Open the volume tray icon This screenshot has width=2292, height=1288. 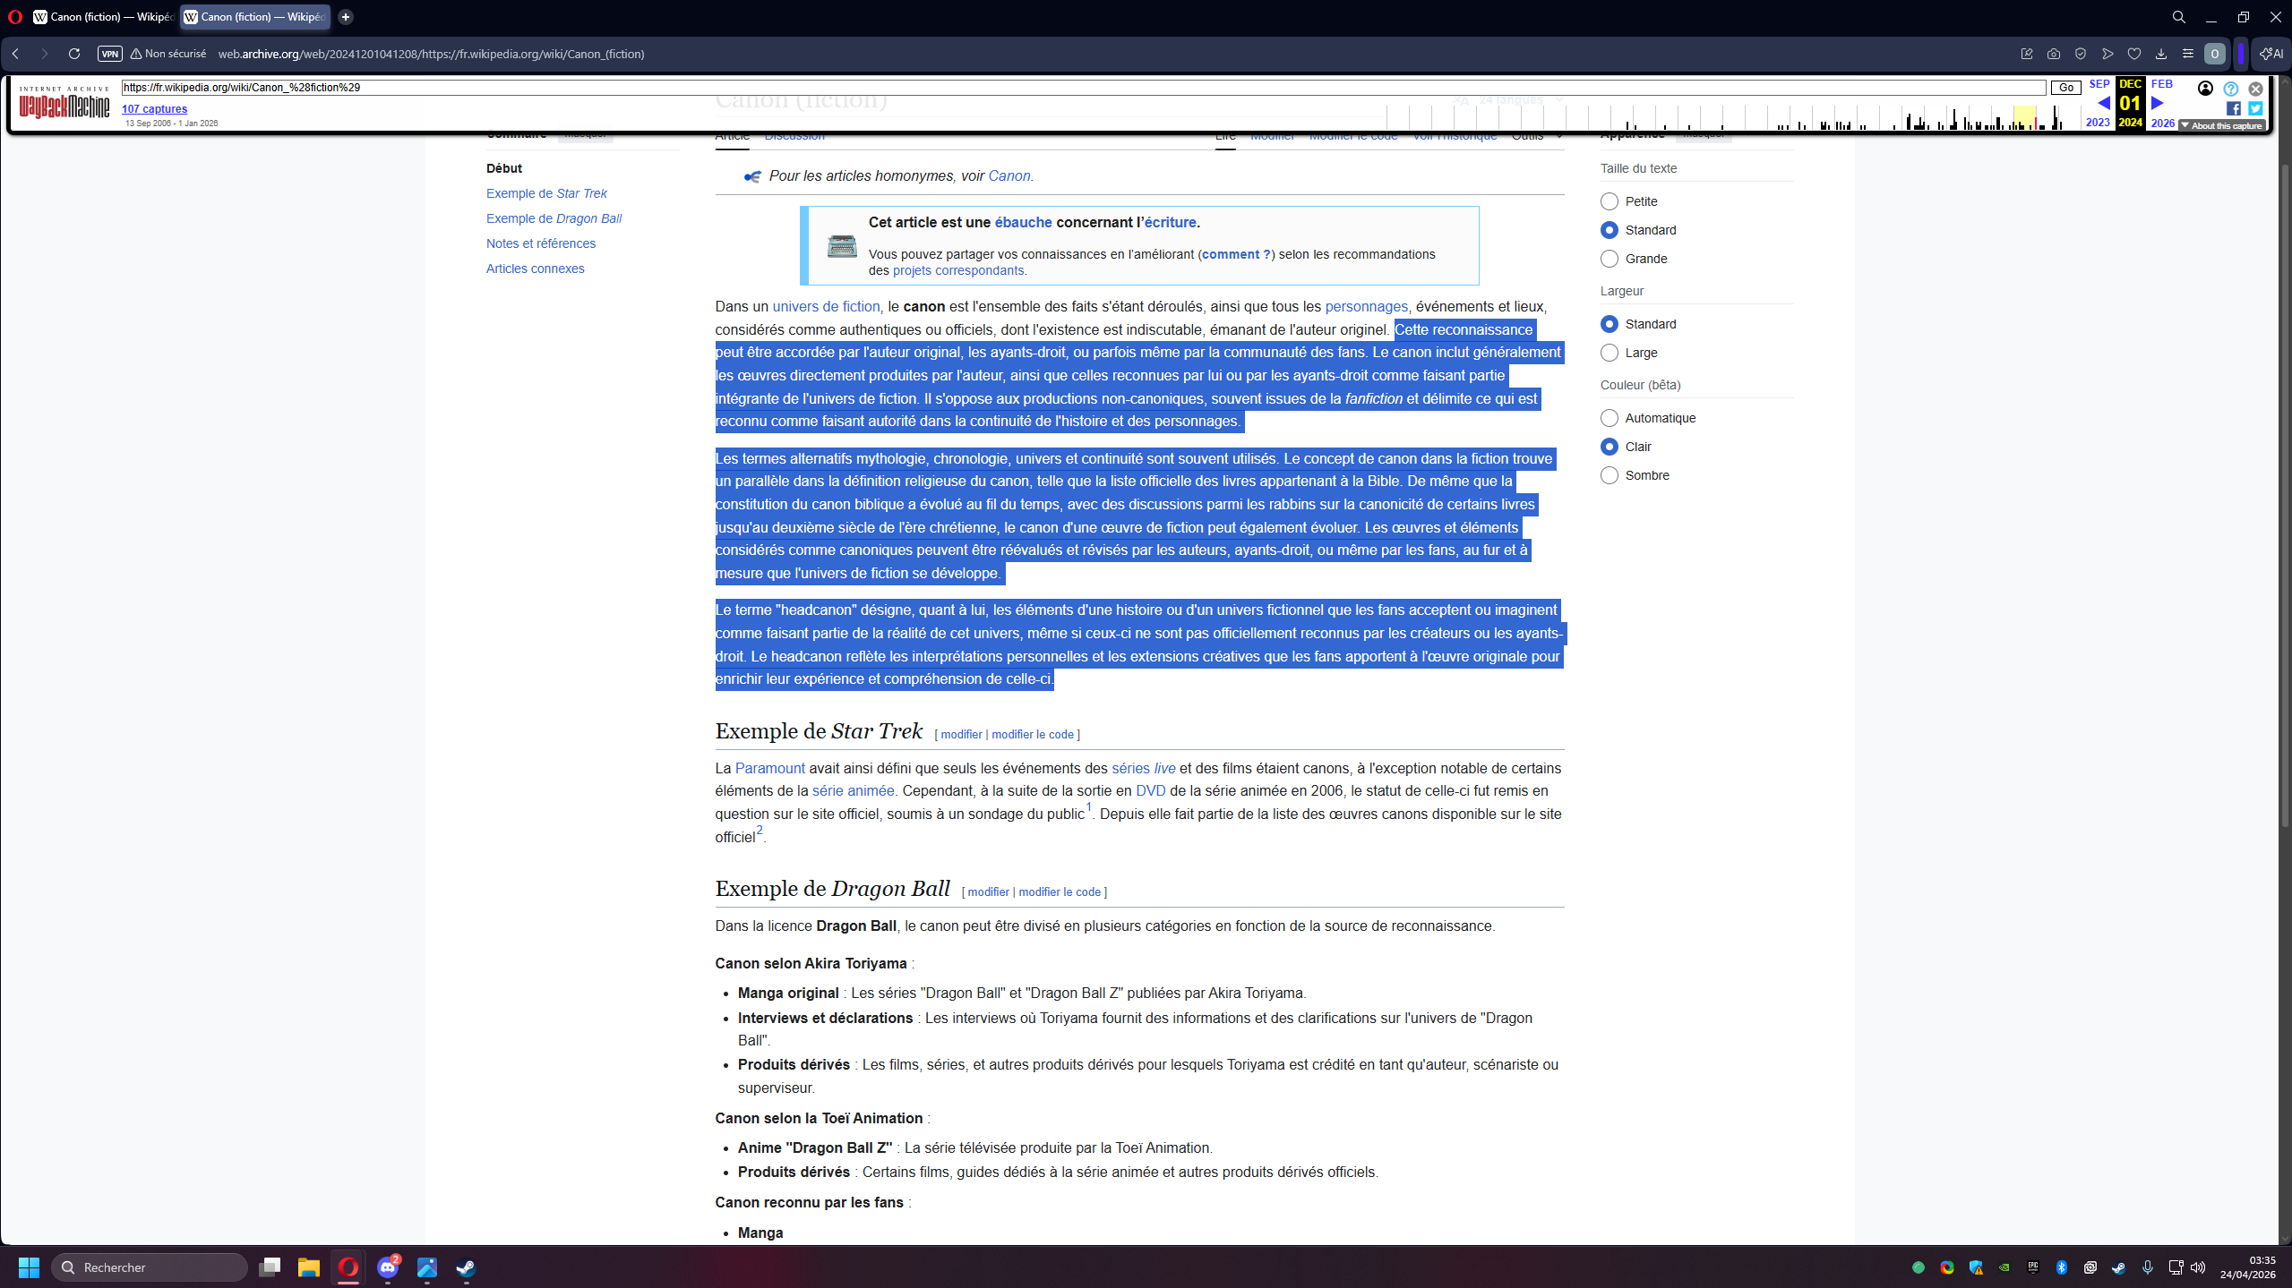click(2198, 1267)
